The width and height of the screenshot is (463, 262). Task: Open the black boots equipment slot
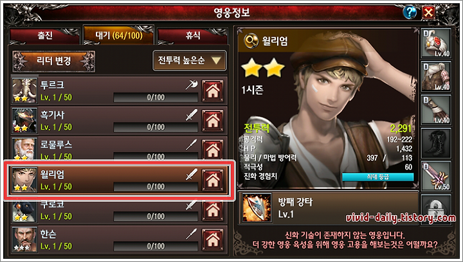[x=436, y=143]
